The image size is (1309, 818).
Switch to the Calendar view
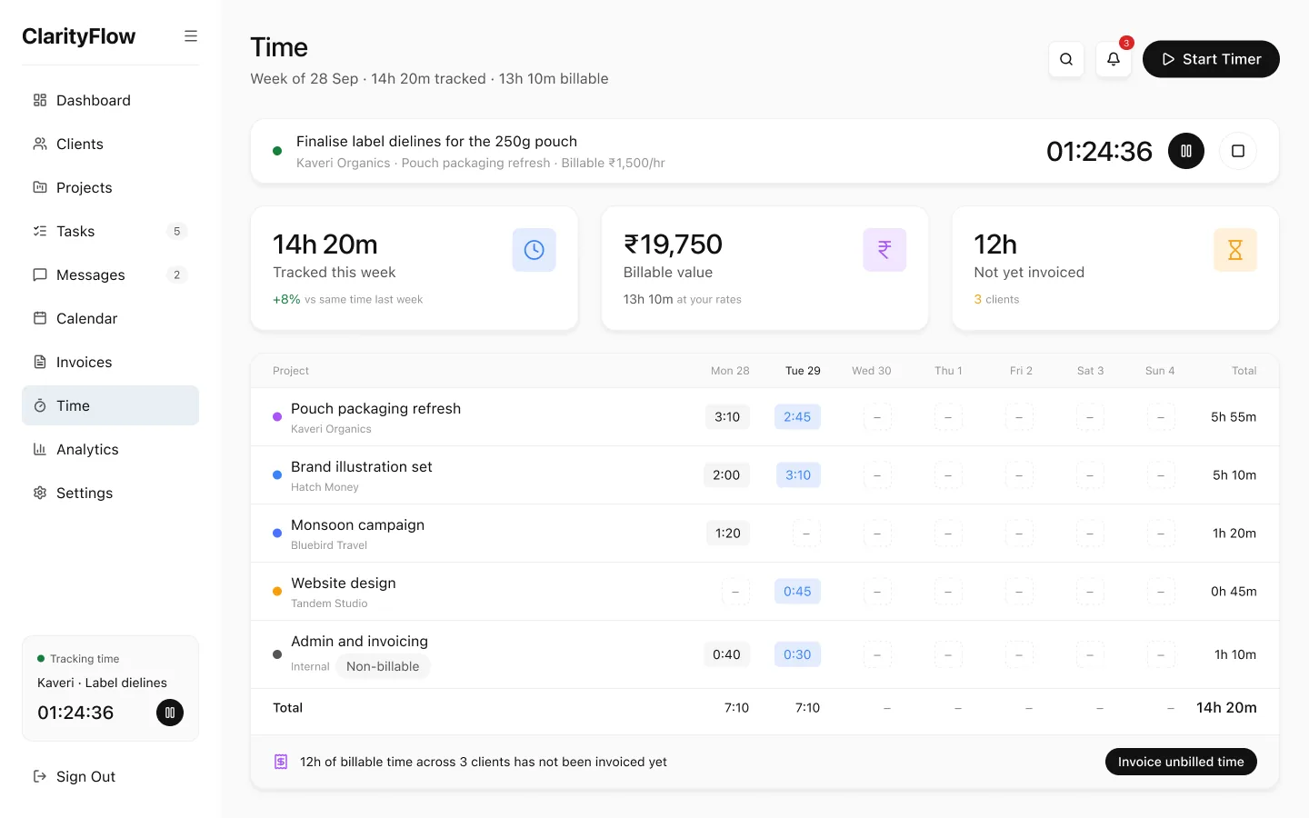coord(110,318)
